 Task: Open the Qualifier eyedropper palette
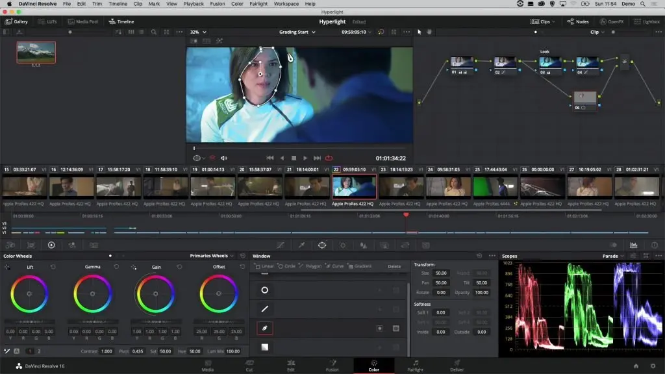pyautogui.click(x=301, y=245)
